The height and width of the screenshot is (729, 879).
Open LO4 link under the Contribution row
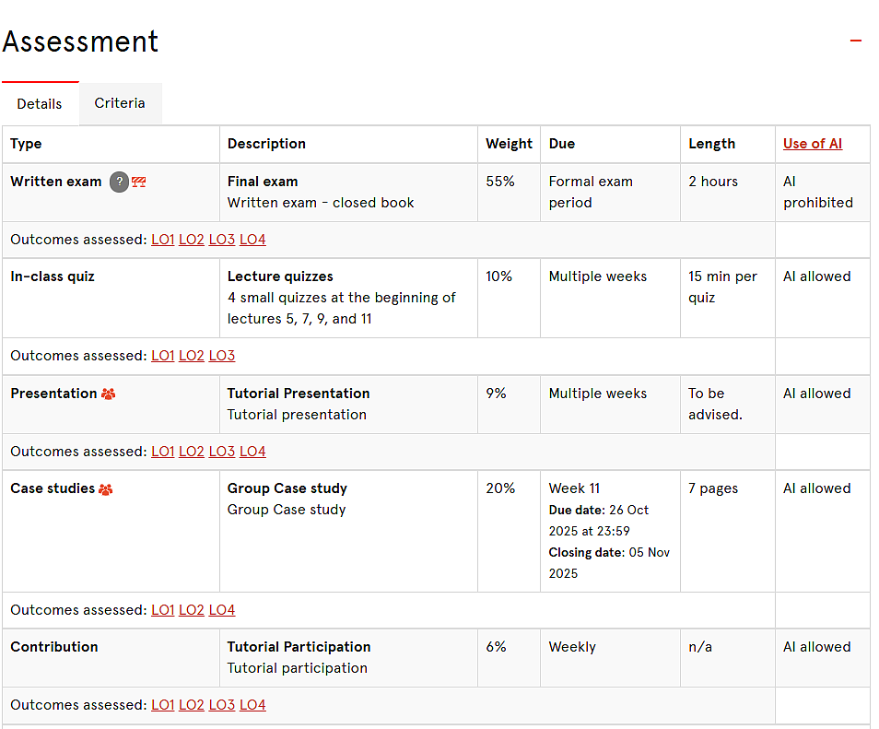(x=252, y=705)
